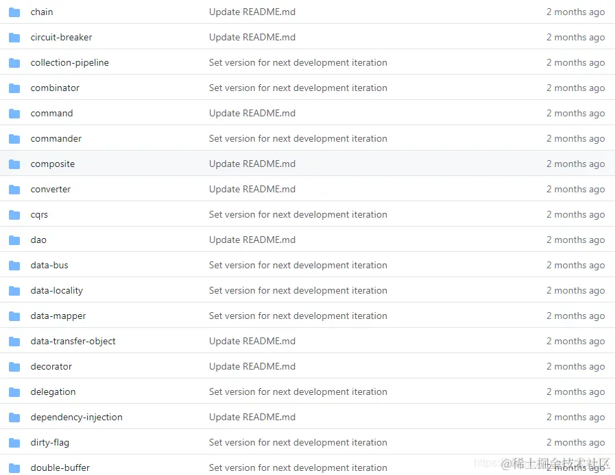The width and height of the screenshot is (615, 475).
Task: Open the converter folder
Action: tap(51, 189)
